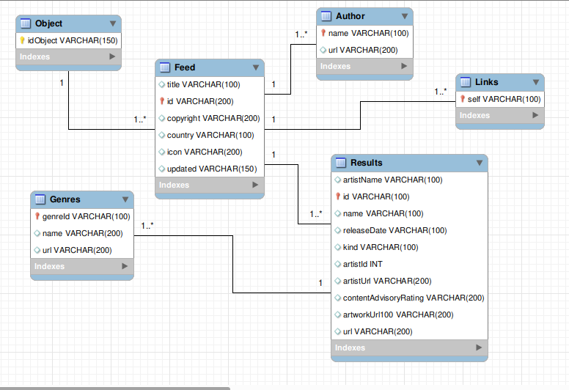Click the diamond icon beside updated column
The height and width of the screenshot is (390, 569).
162,169
